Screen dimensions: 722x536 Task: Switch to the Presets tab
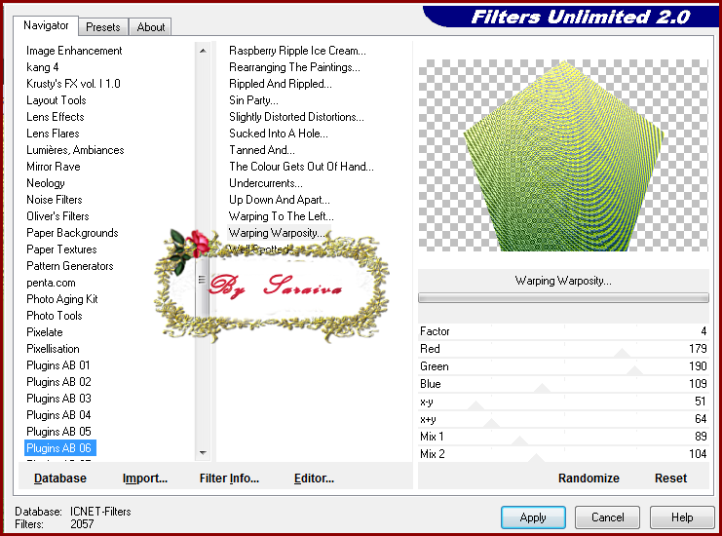click(x=103, y=26)
